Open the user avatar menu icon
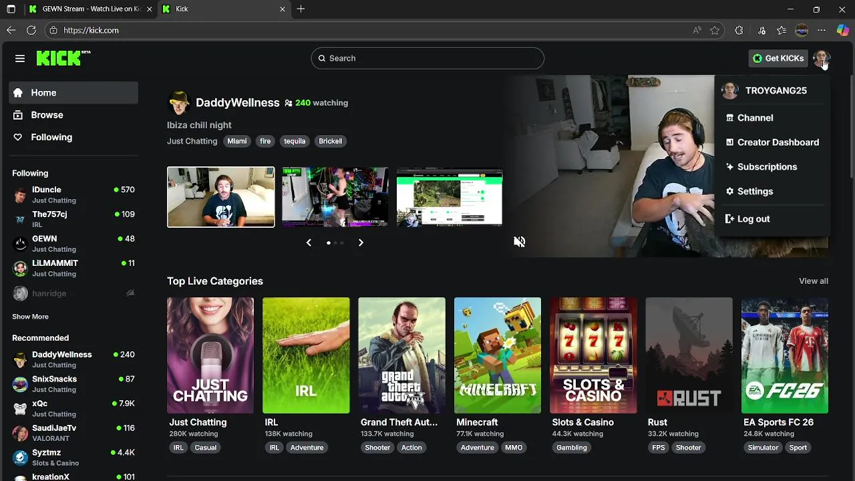Viewport: 855px width, 481px height. pos(821,59)
